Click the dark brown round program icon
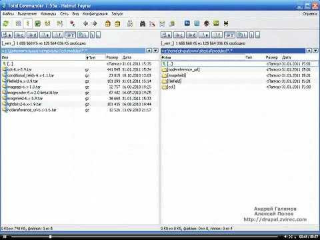 click(207, 23)
